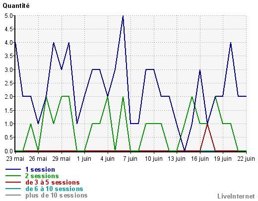Click the '1 juin' x-axis date label
Viewport: 258px width, 201px height.
click(x=84, y=159)
